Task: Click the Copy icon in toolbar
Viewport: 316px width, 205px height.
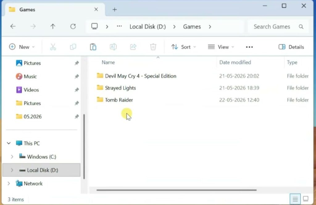Action: [73, 47]
